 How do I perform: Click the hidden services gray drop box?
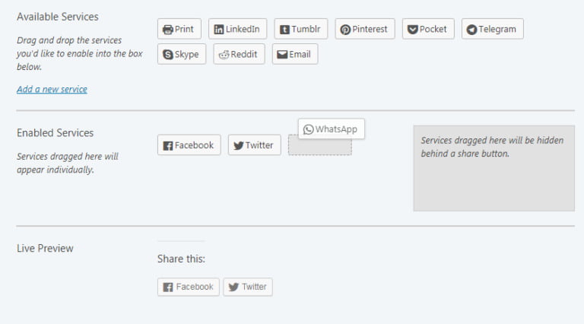494,168
